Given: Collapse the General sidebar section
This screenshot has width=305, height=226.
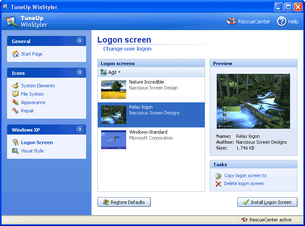Looking at the screenshot, I should pyautogui.click(x=80, y=41).
